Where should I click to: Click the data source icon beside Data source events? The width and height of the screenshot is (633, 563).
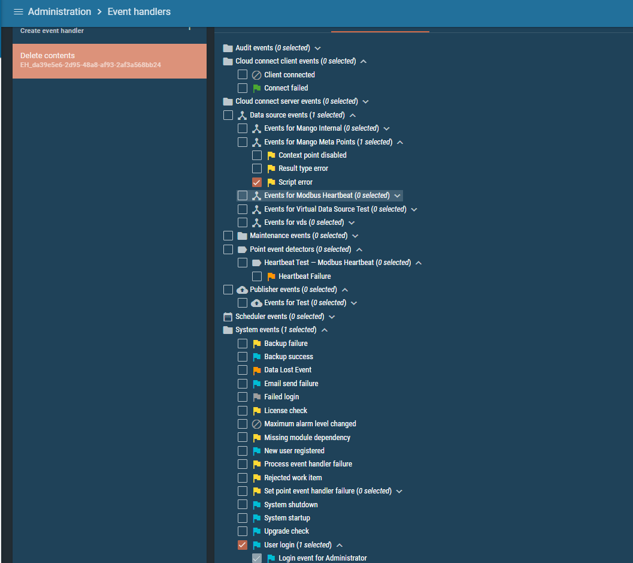[242, 115]
